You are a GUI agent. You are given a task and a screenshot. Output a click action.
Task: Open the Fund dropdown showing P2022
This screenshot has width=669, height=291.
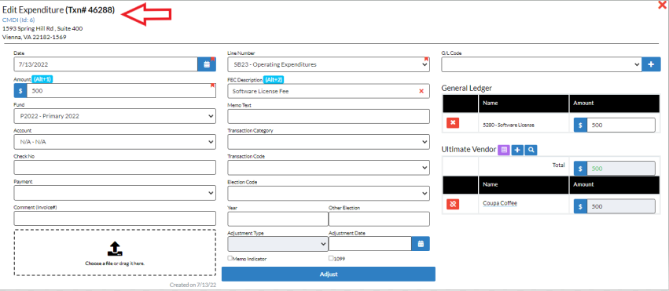[115, 116]
